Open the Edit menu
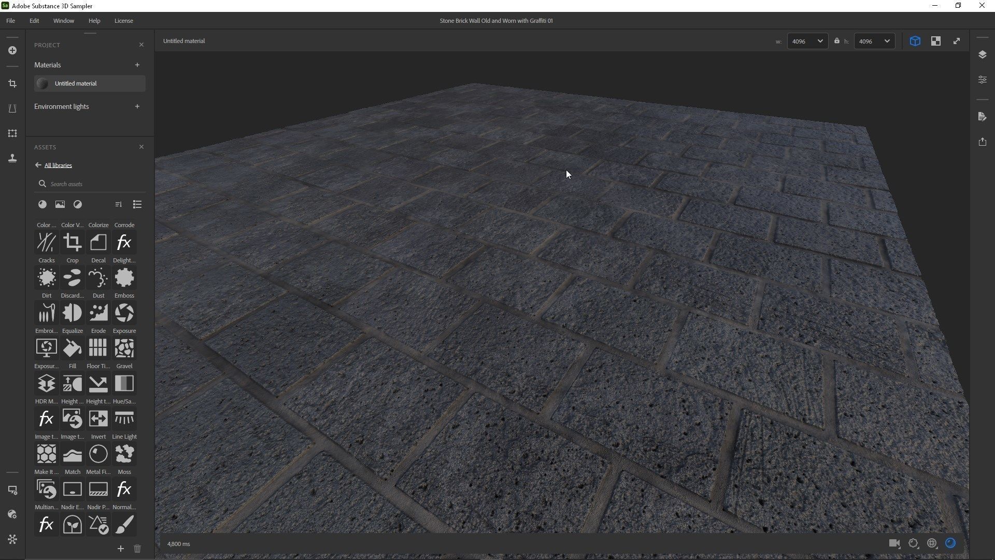Screen dimensions: 995x560 pyautogui.click(x=34, y=21)
